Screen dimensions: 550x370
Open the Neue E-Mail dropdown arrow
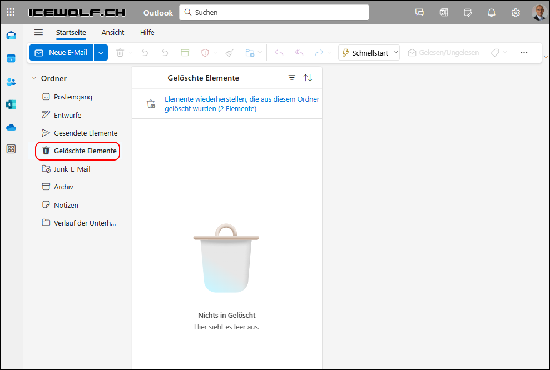tap(101, 53)
